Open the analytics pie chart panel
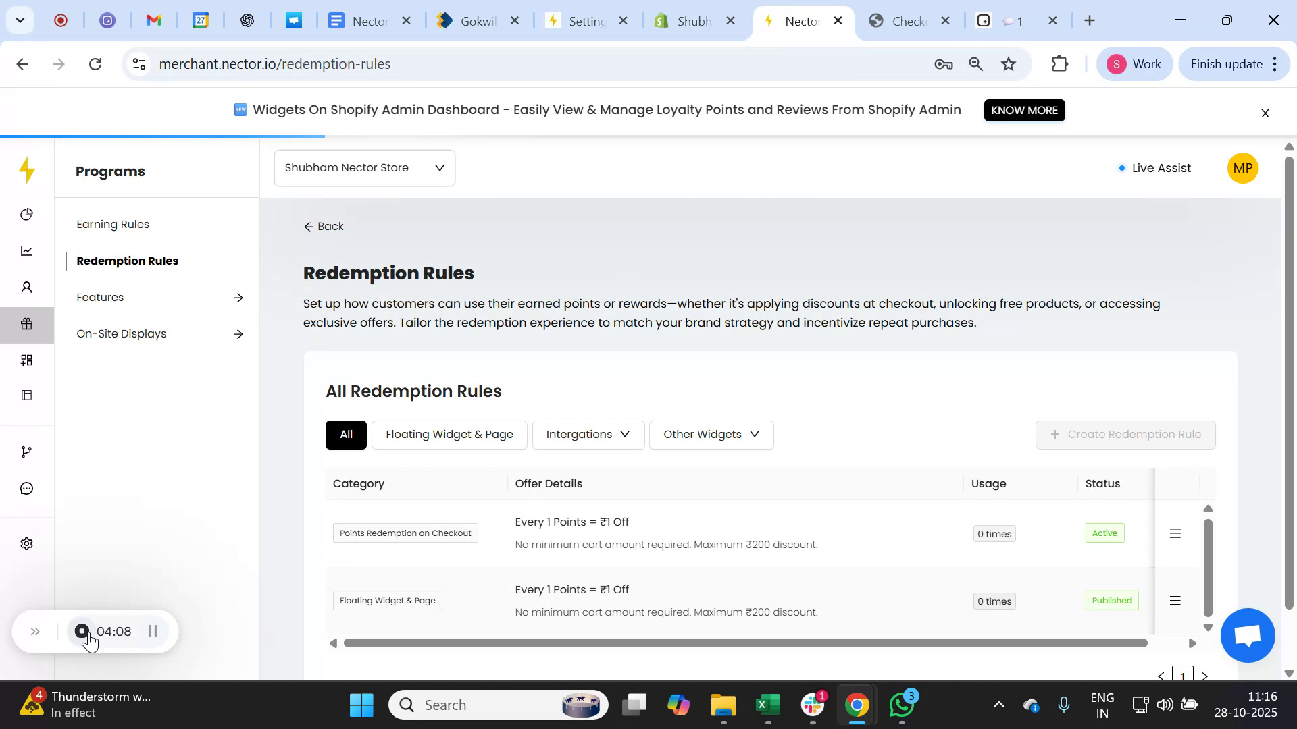 tap(26, 214)
